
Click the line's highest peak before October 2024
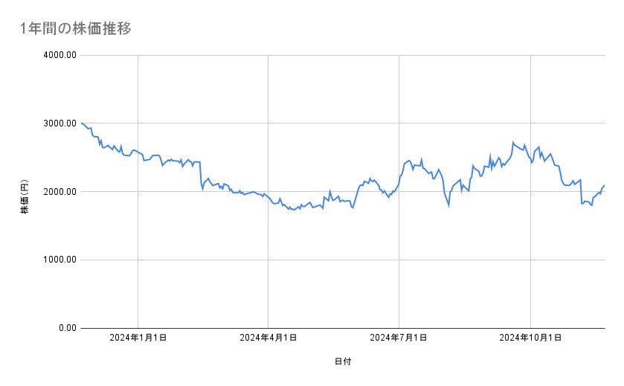coord(513,142)
